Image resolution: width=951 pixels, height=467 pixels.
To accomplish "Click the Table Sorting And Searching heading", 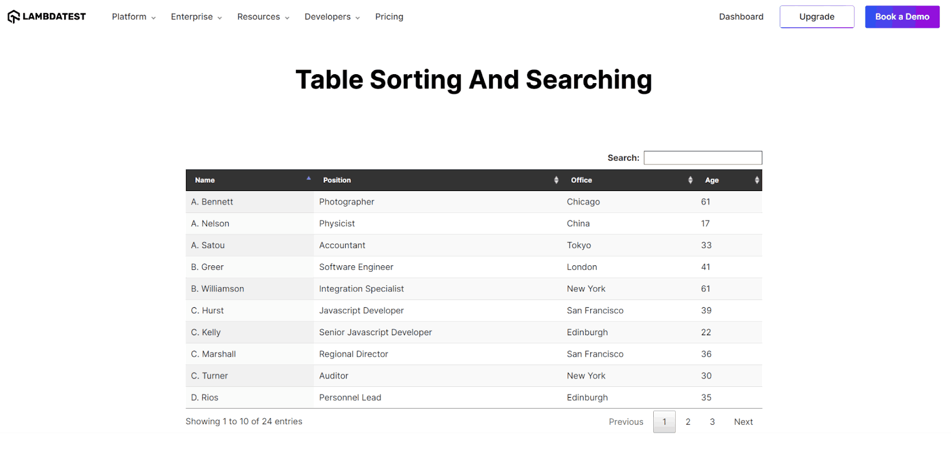I will [x=474, y=80].
